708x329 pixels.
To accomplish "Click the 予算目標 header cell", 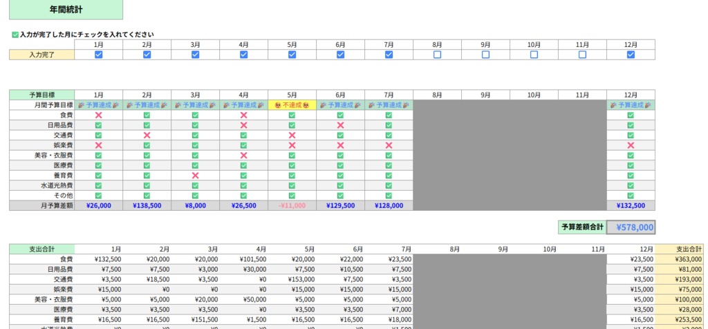I will [42, 95].
